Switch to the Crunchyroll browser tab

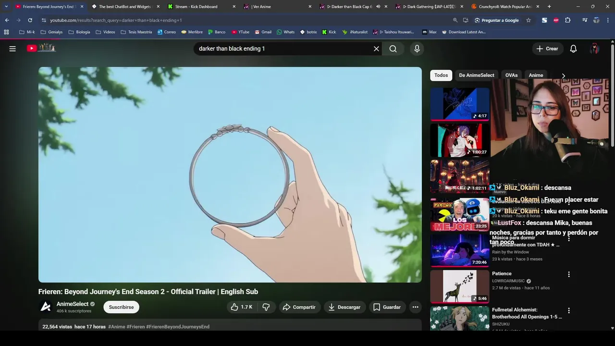pos(505,7)
